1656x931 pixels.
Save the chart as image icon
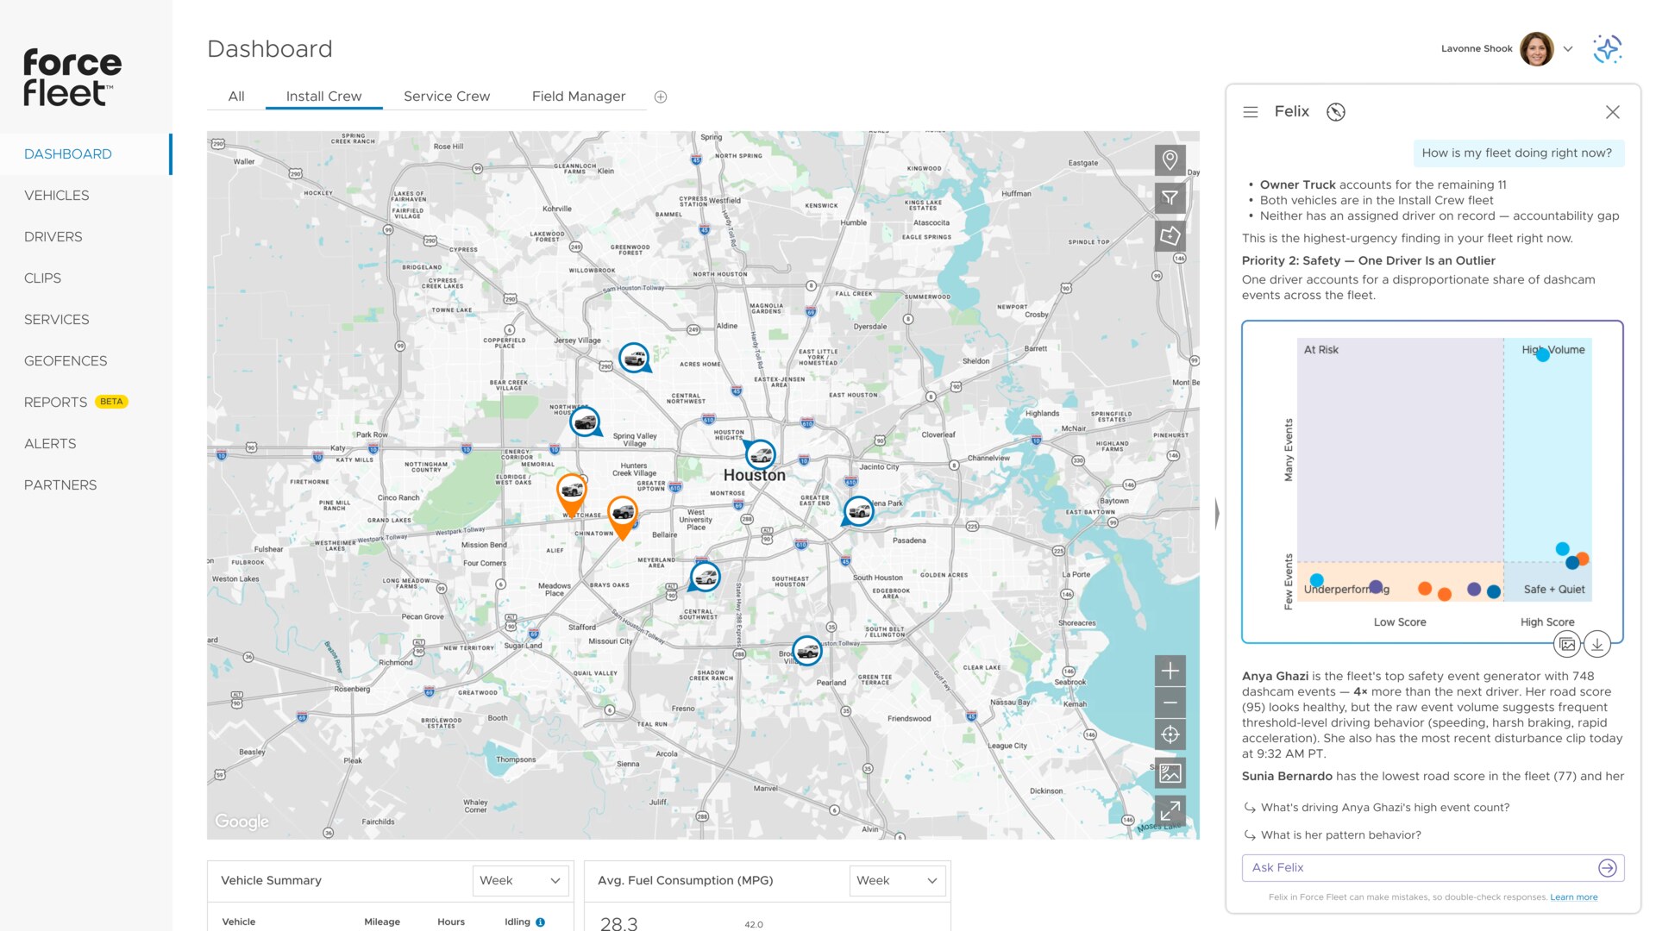click(1568, 644)
